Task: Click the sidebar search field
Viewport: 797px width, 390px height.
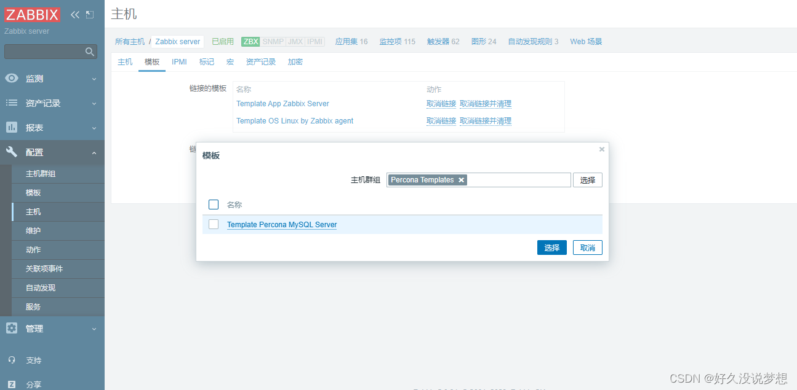Action: 50,52
